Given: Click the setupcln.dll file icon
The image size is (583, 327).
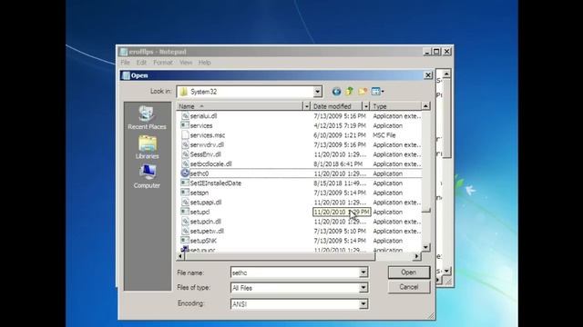Looking at the screenshot, I should coord(185,222).
